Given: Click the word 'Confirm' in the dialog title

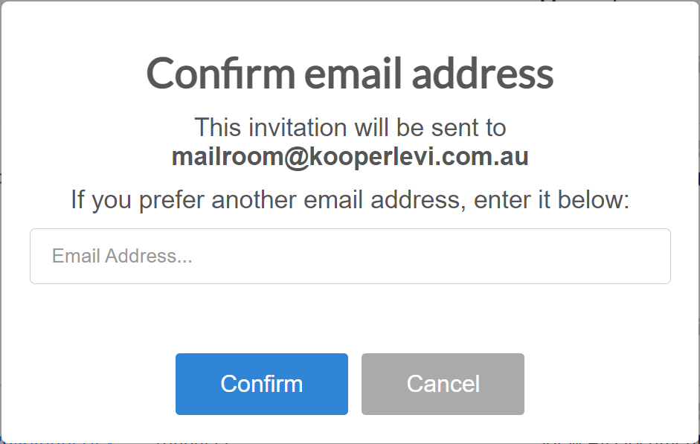Looking at the screenshot, I should (220, 74).
